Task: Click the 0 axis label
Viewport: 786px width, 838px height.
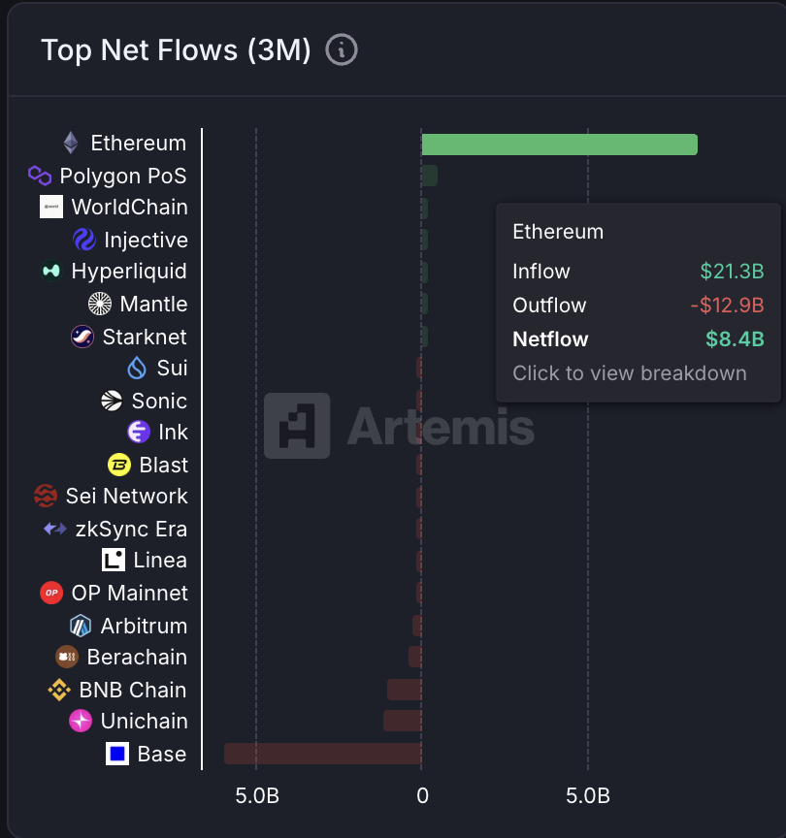Action: (x=422, y=795)
